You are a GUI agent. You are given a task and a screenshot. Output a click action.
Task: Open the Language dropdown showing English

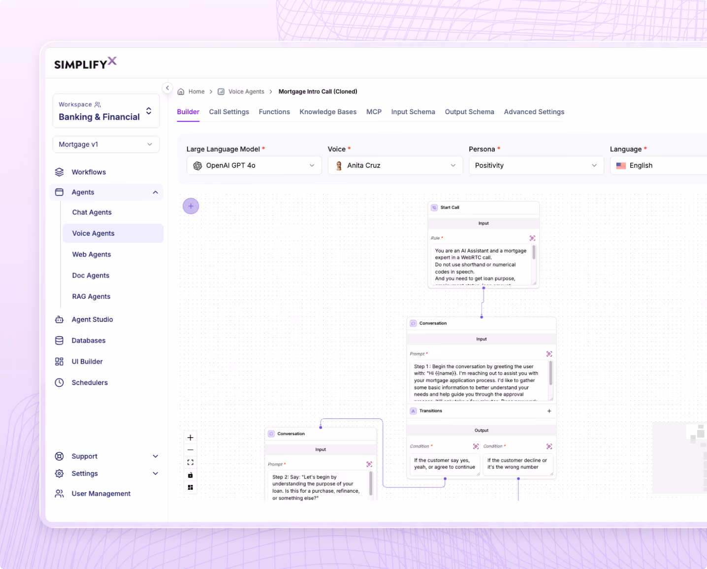659,165
